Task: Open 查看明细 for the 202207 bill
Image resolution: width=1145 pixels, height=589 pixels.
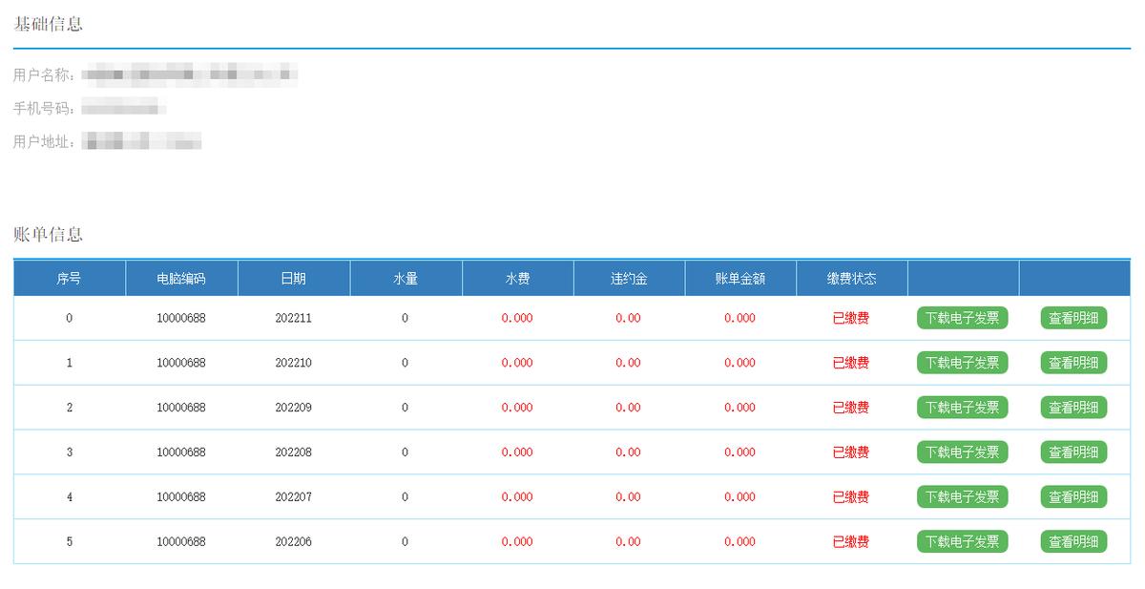Action: click(1072, 496)
